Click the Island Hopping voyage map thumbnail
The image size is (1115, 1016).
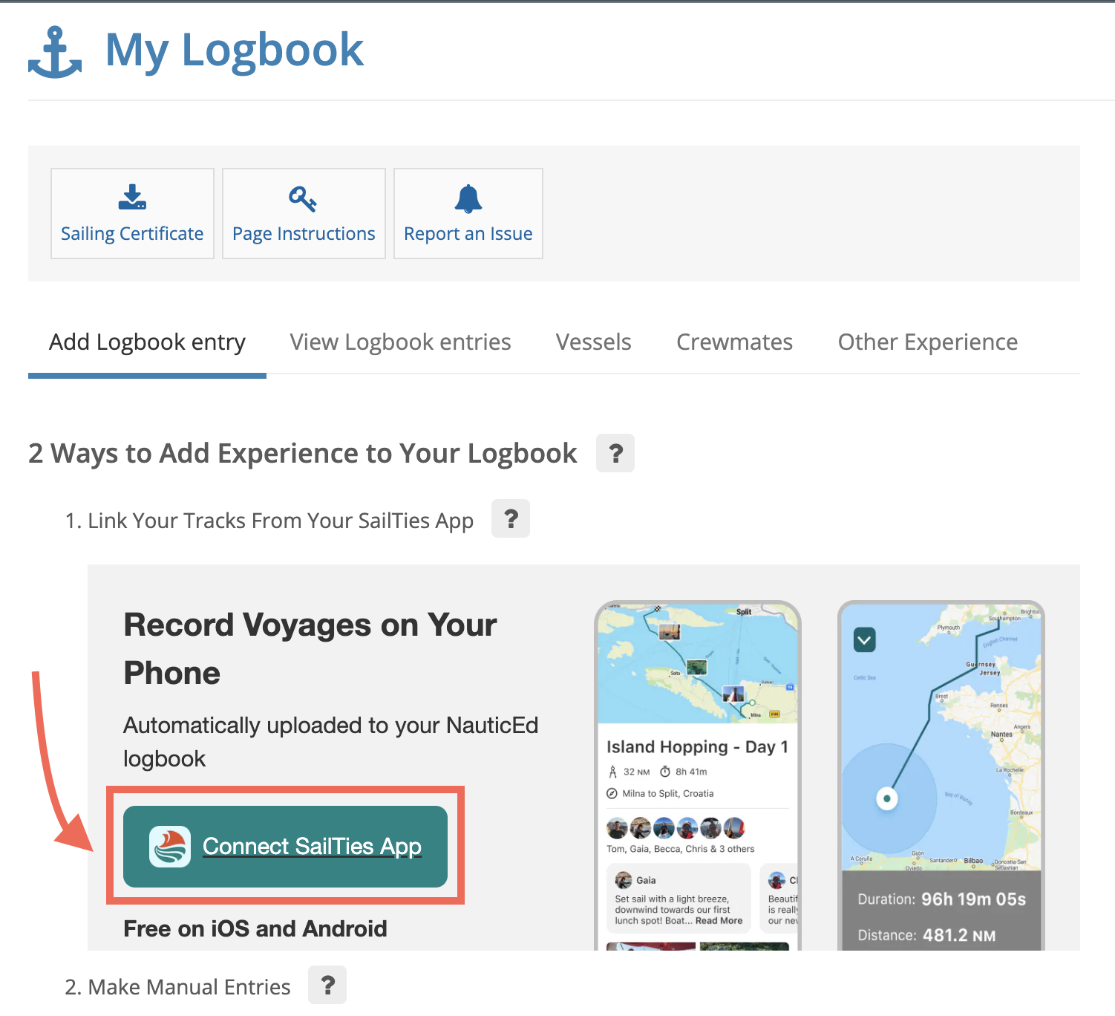point(697,663)
